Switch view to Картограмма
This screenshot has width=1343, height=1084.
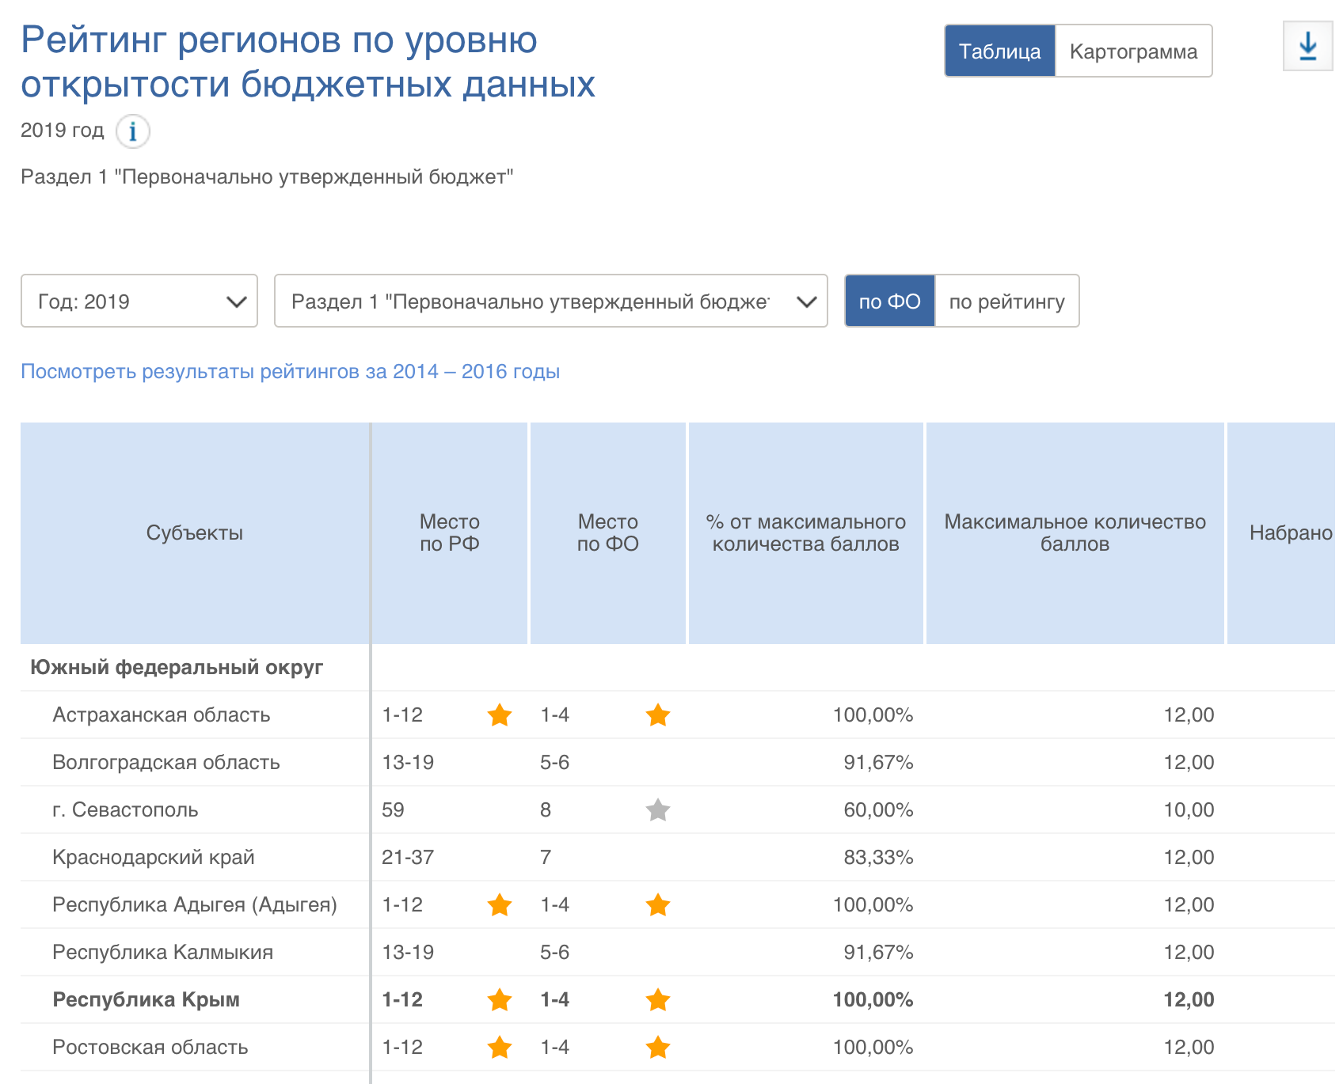pos(1132,51)
